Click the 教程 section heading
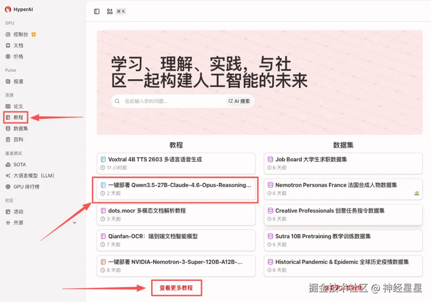431x302 pixels. 176,145
